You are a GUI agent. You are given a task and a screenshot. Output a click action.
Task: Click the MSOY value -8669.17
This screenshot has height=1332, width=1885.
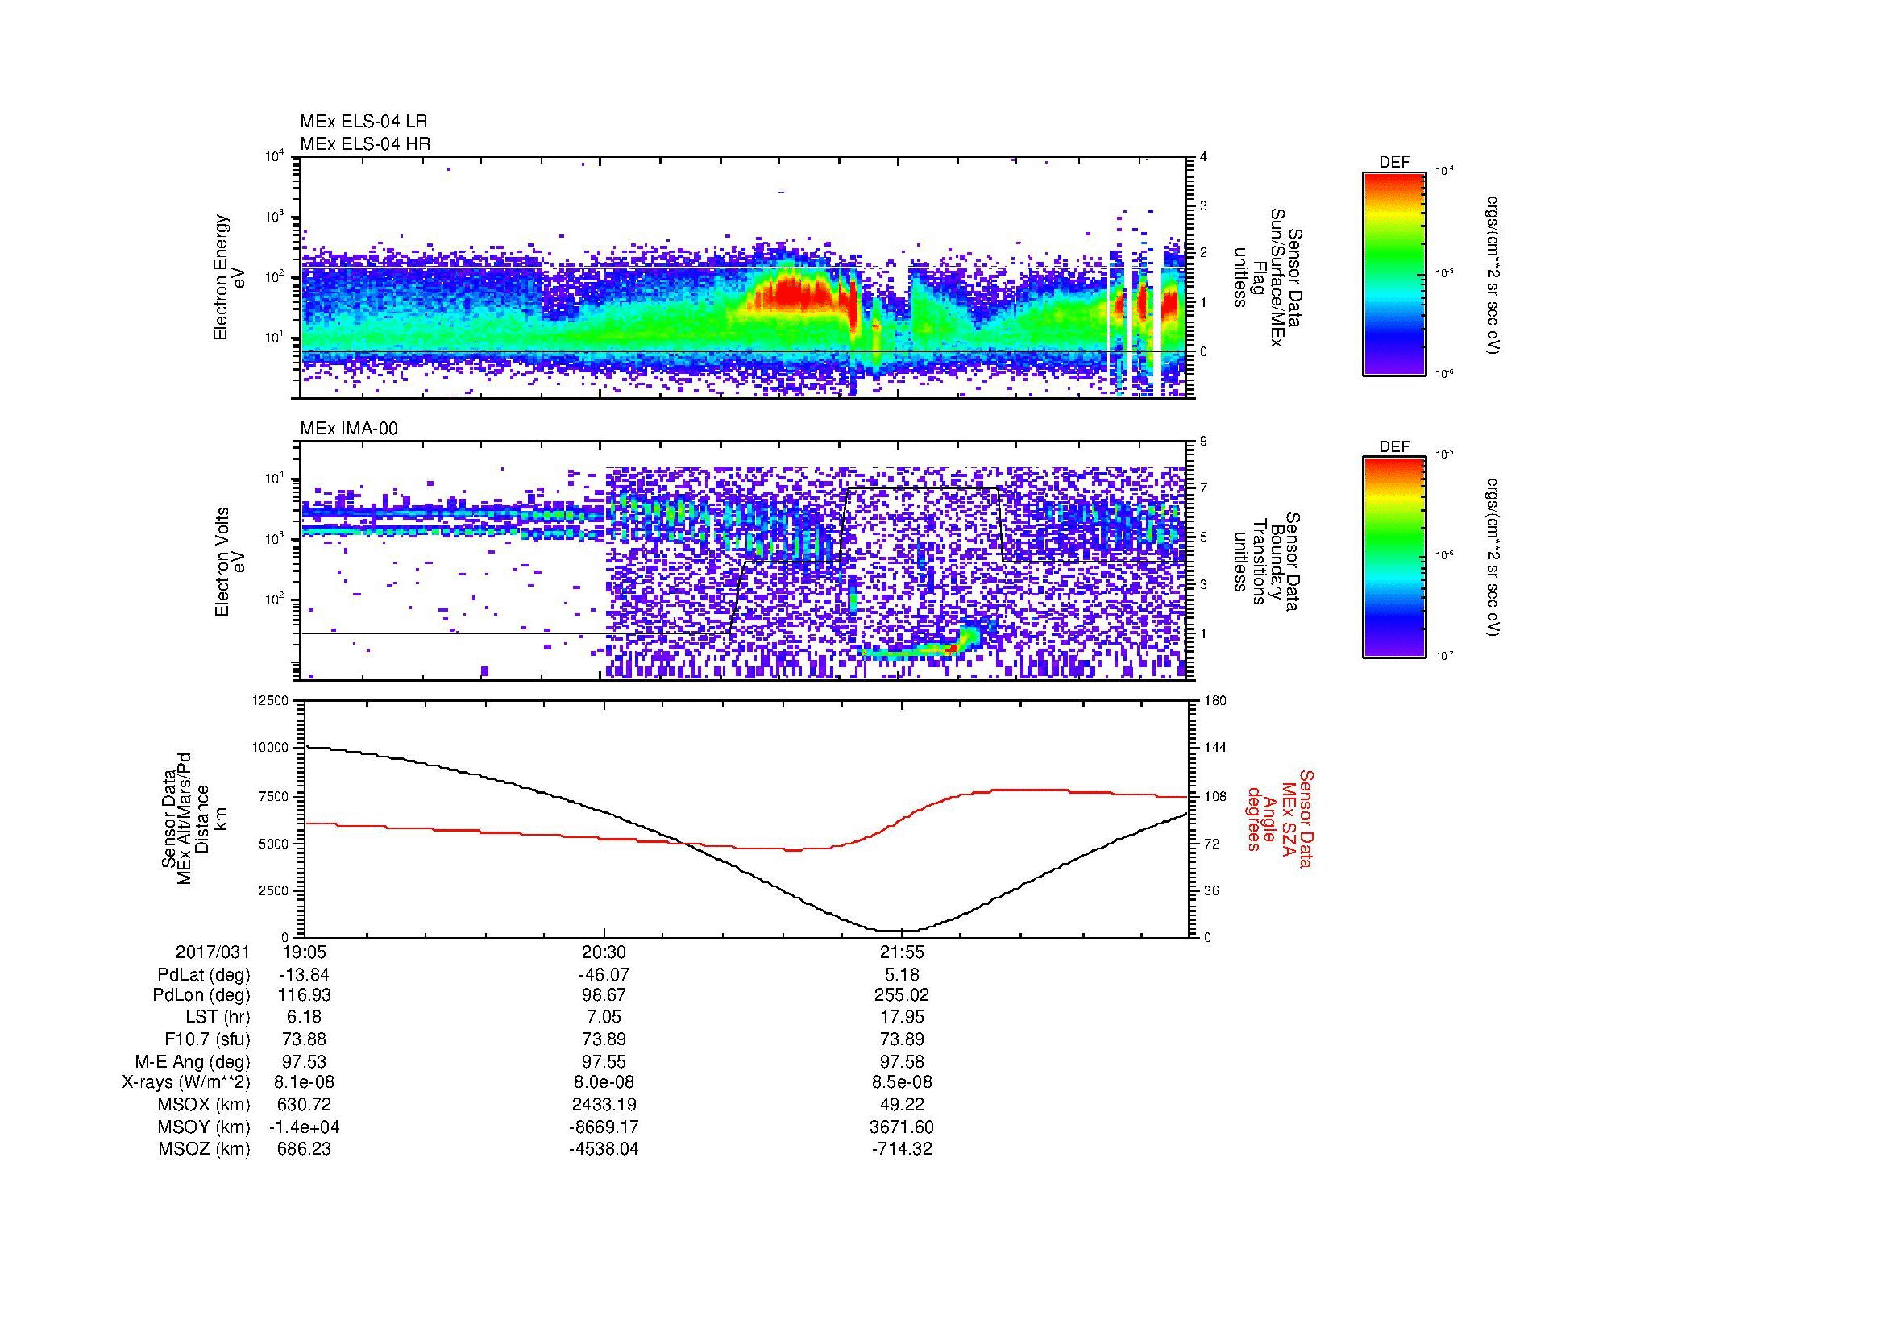604,1127
